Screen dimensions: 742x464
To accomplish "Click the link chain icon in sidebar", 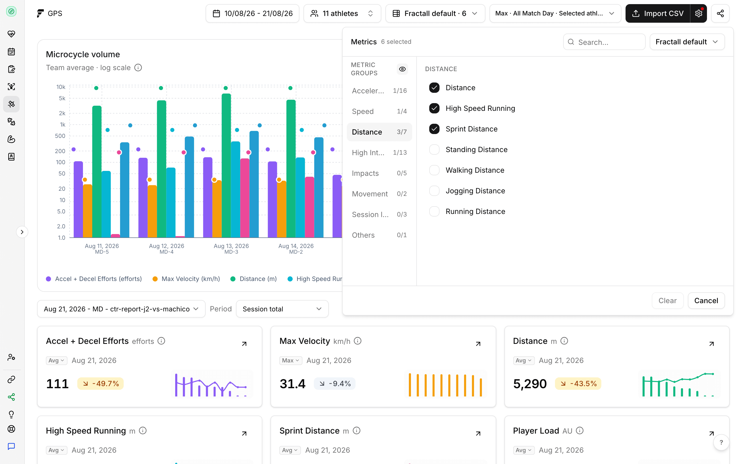I will click(11, 380).
